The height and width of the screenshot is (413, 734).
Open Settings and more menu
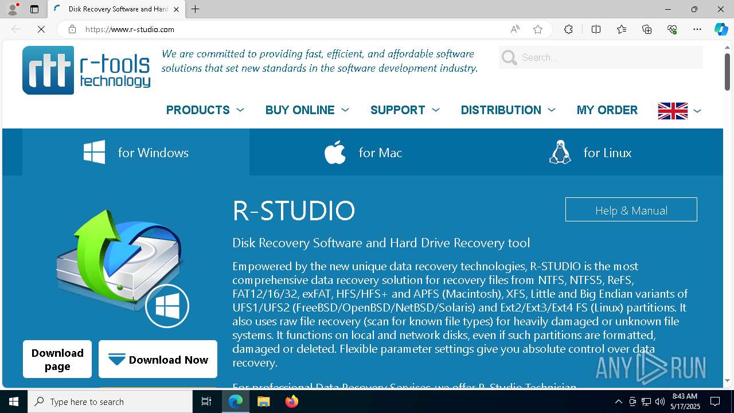pos(697,29)
